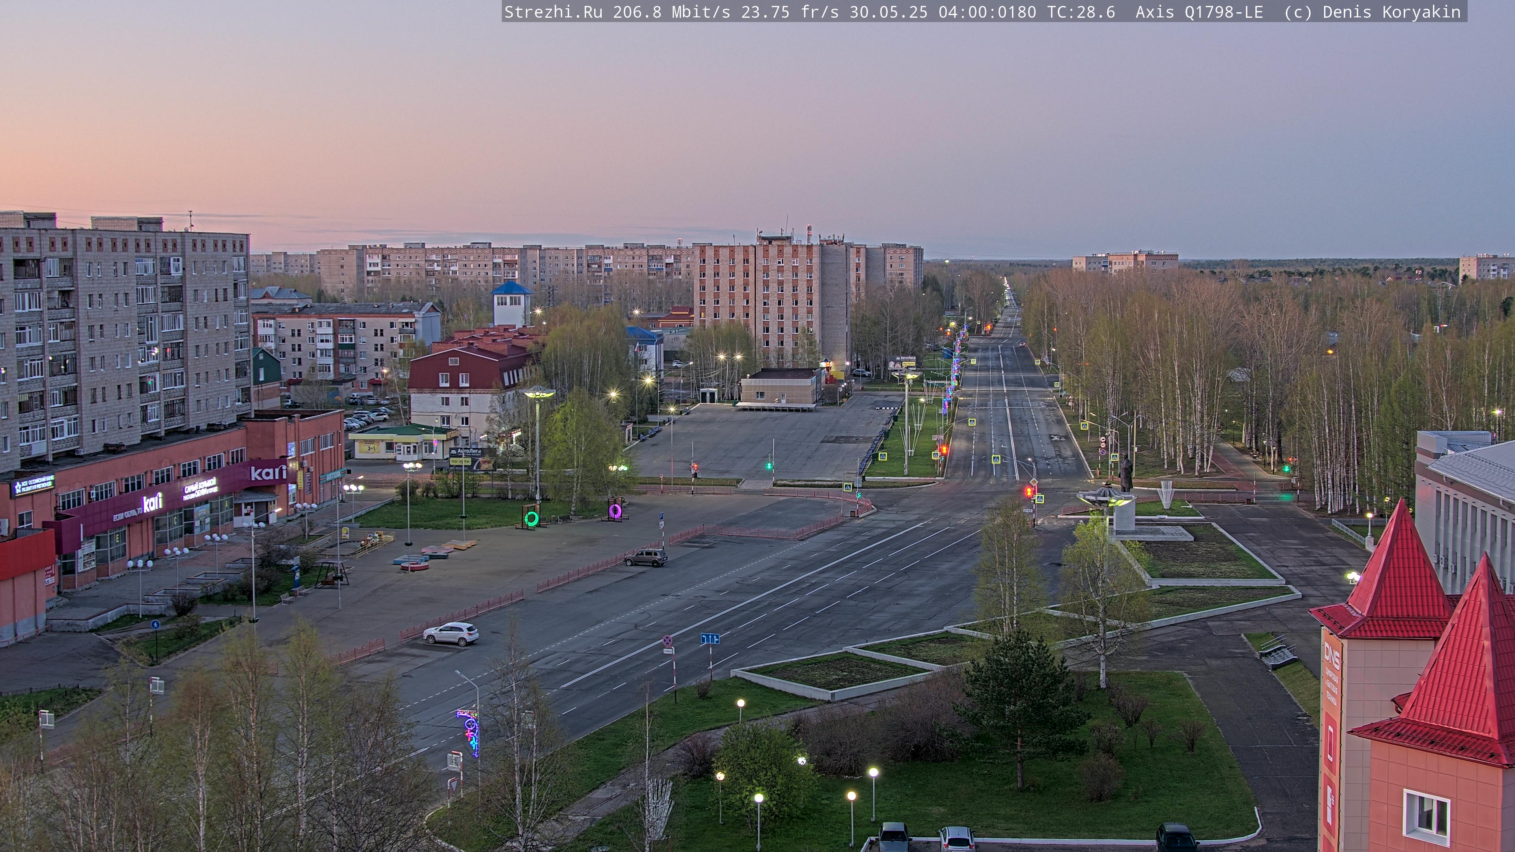Click the "(c) Denis Koryakin" copyright text
Viewport: 1515px width, 852px height.
tap(1372, 12)
